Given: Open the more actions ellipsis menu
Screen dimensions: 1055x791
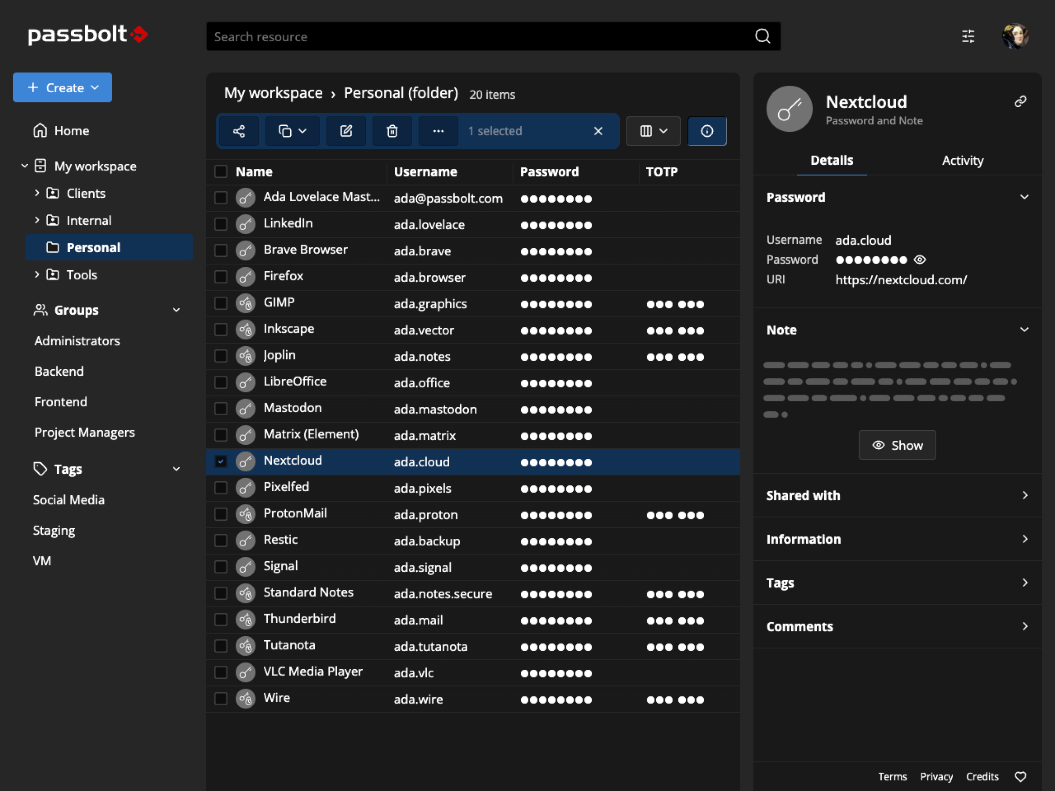Looking at the screenshot, I should pos(438,131).
